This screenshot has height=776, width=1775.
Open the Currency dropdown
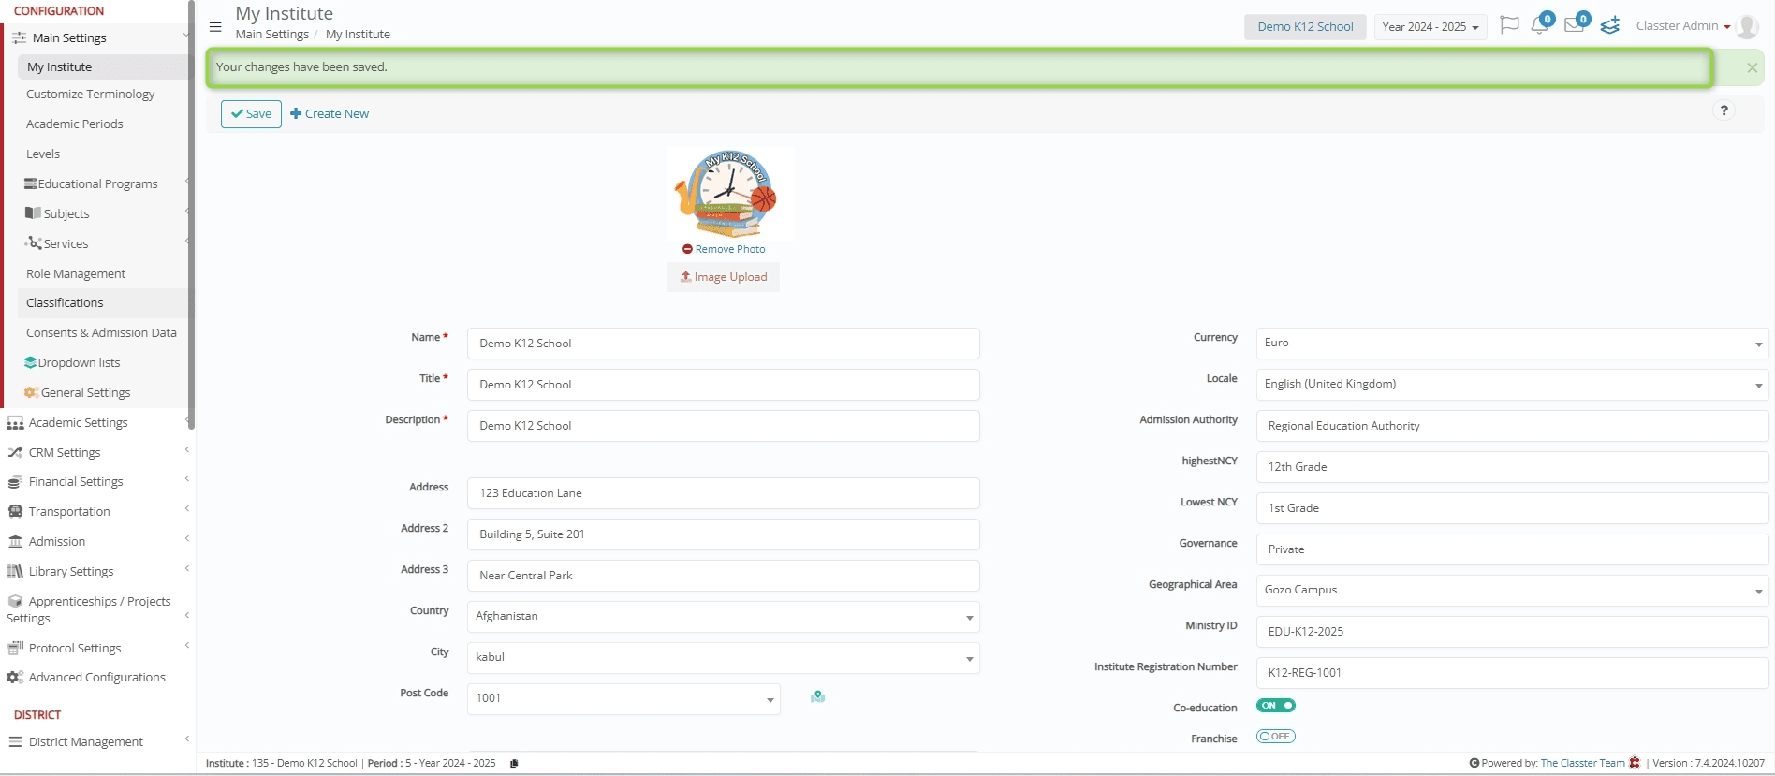coord(1512,344)
